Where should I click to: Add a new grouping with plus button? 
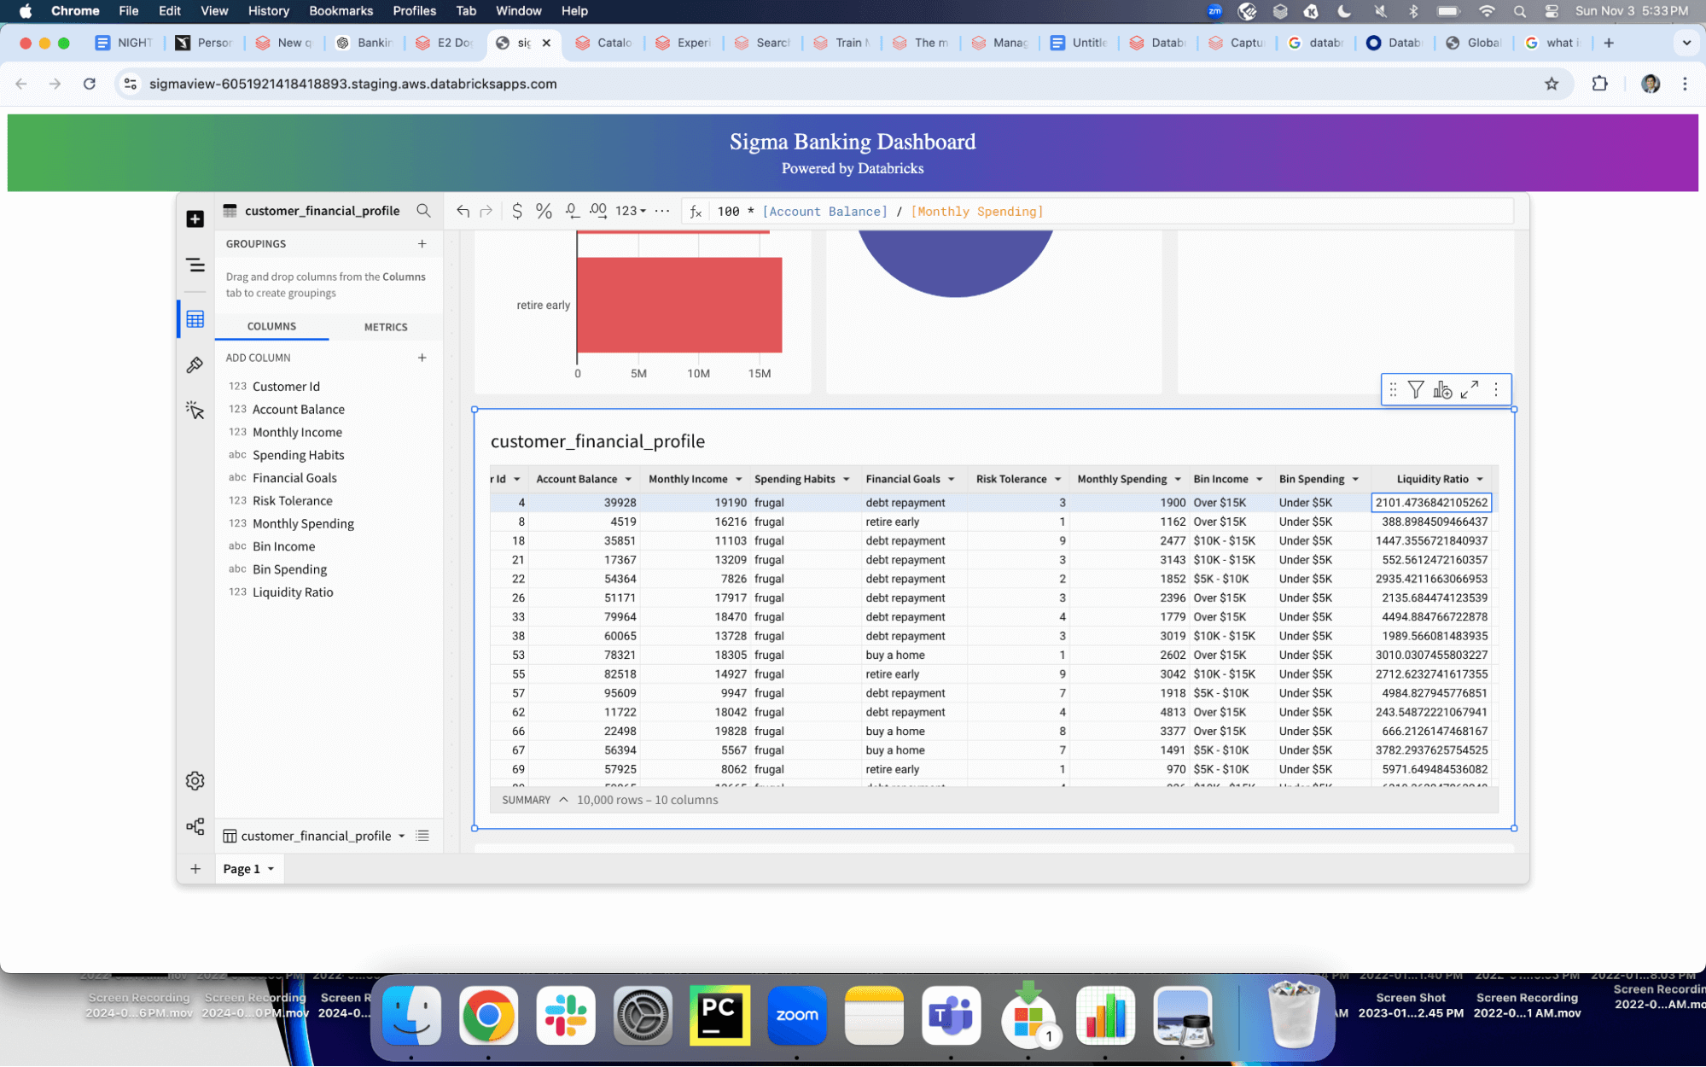[422, 244]
